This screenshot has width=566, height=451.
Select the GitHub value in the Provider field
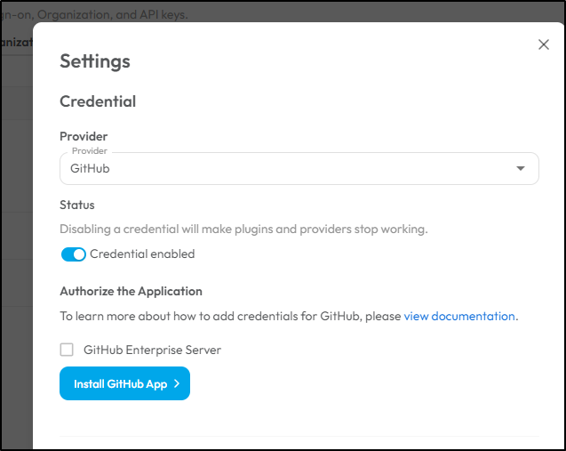(90, 168)
